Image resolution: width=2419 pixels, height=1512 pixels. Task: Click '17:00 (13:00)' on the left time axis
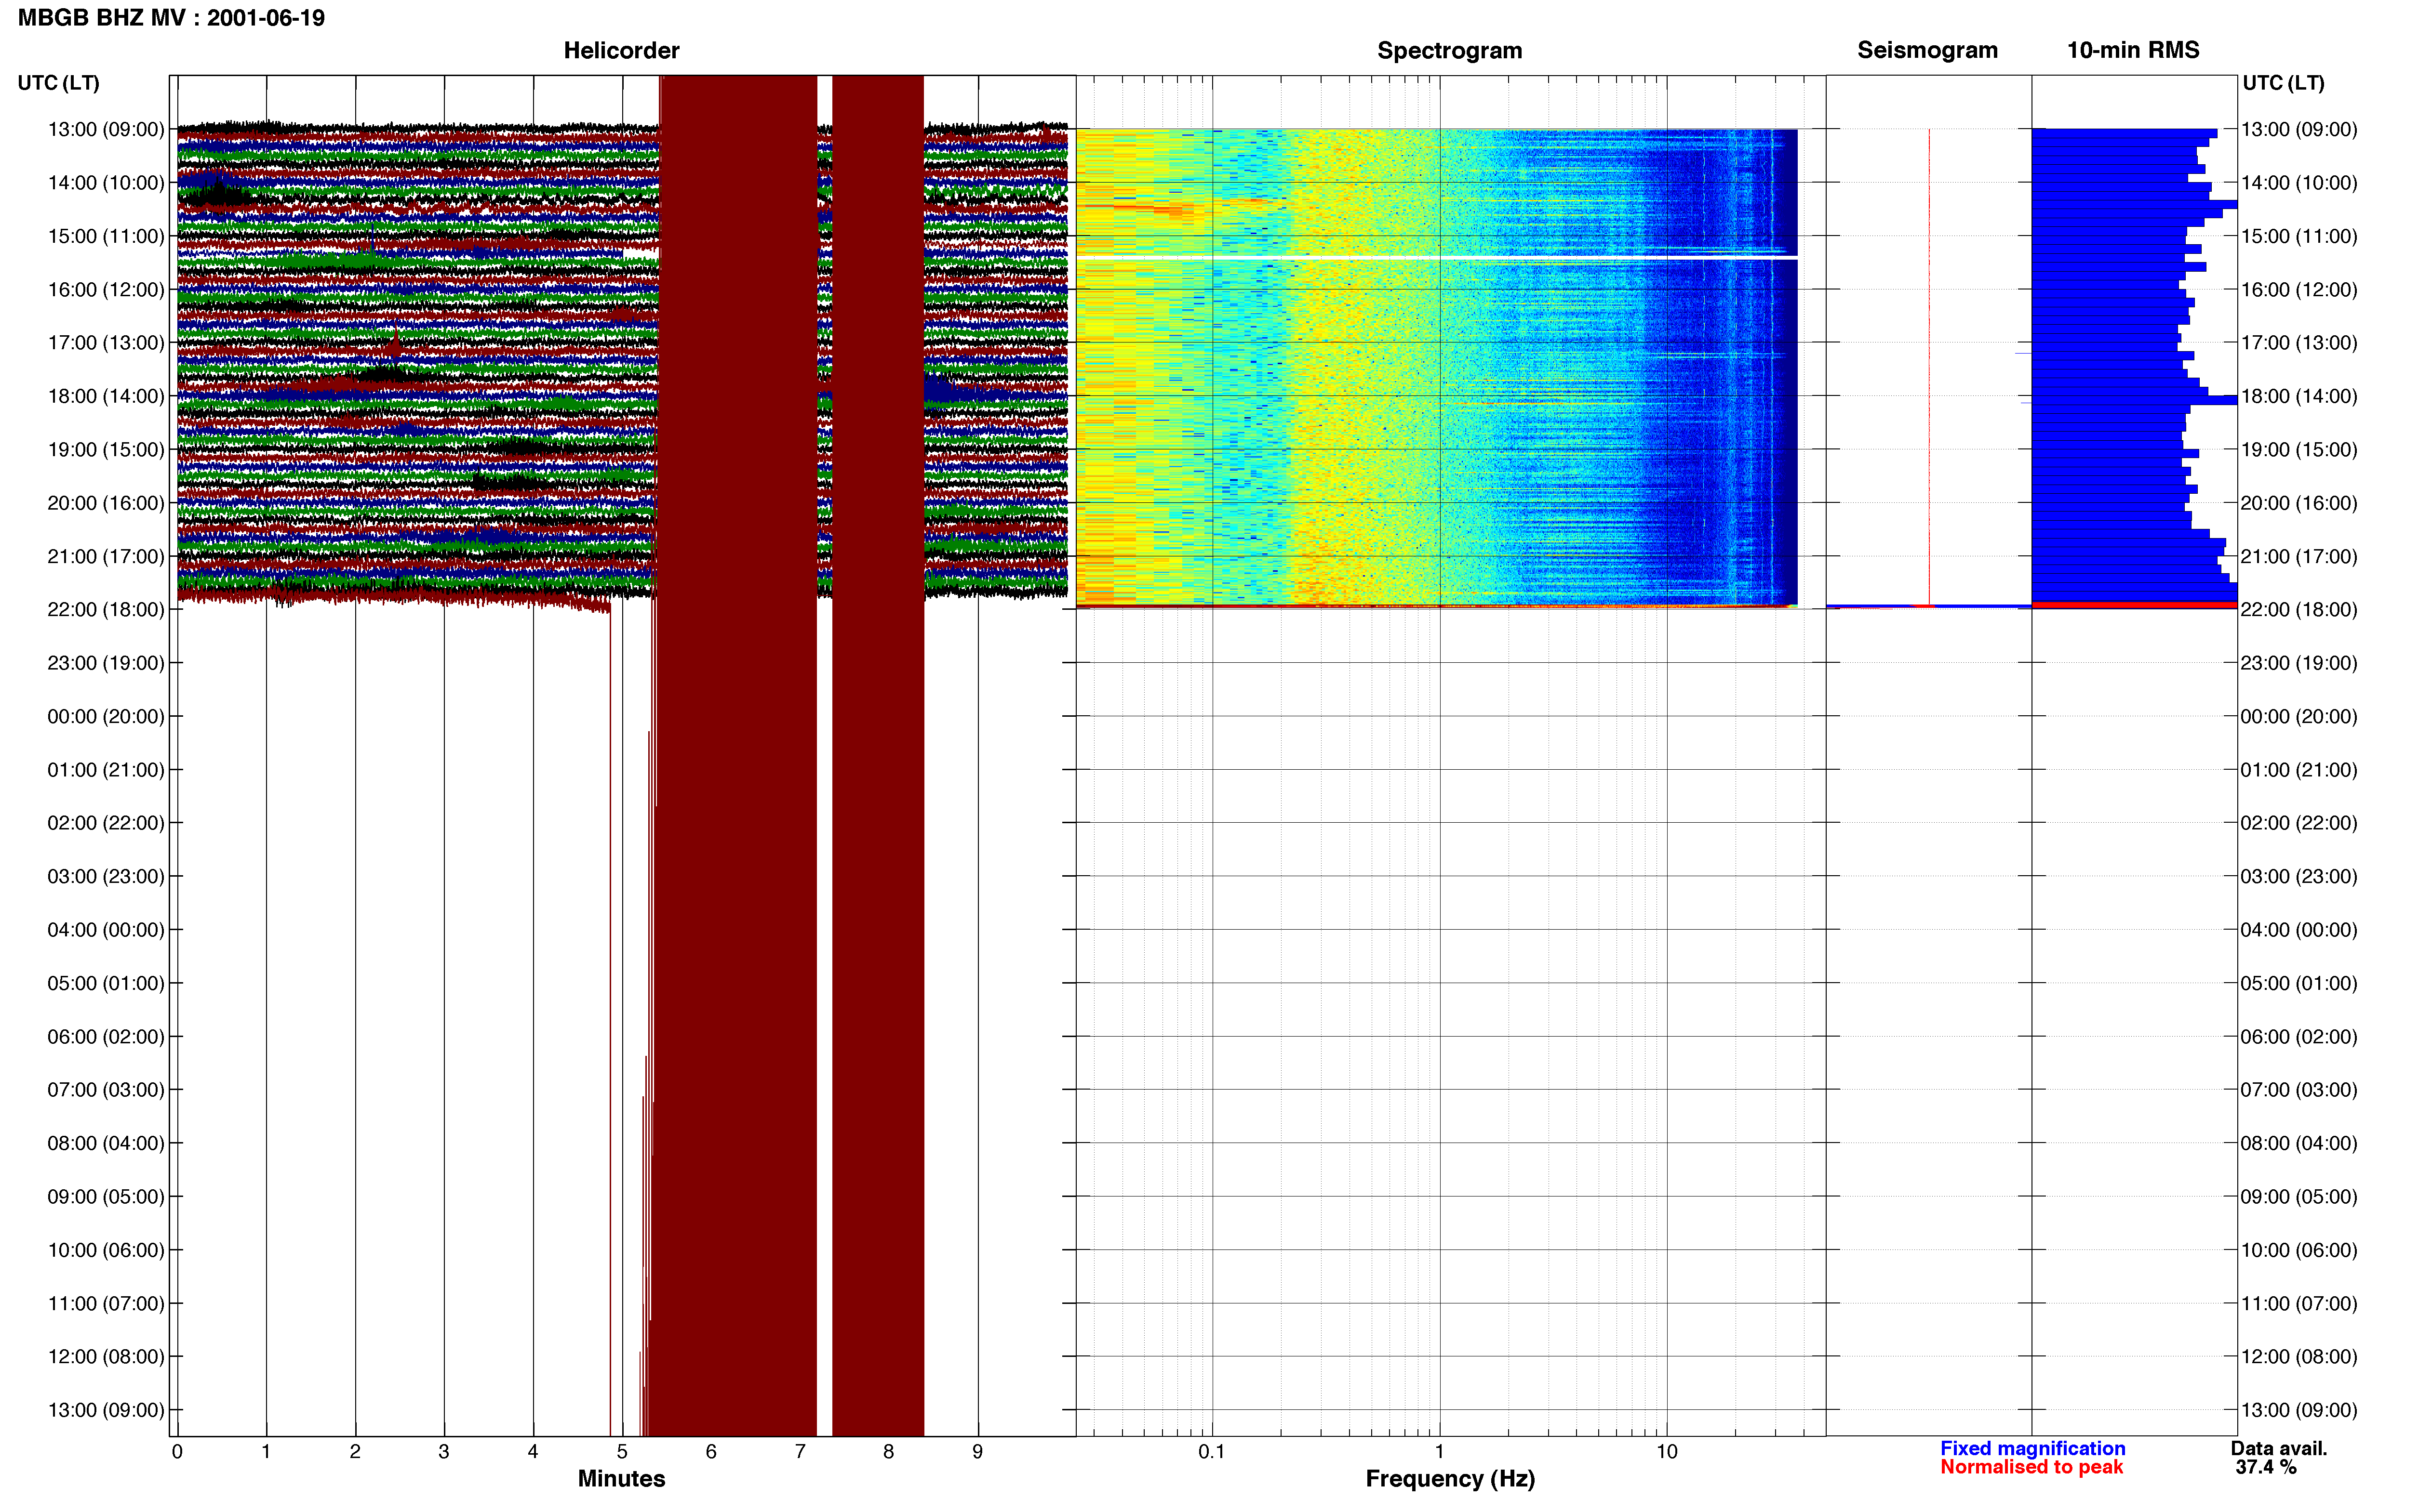coord(106,343)
